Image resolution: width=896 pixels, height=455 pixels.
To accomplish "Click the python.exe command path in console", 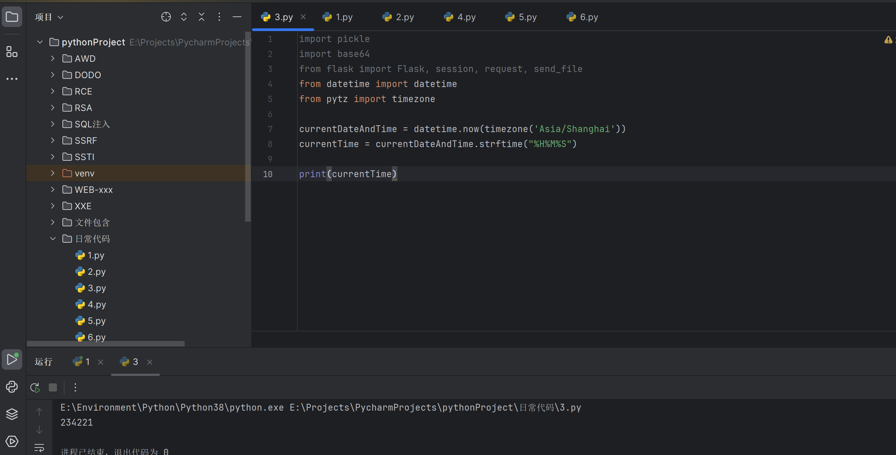I will (172, 407).
